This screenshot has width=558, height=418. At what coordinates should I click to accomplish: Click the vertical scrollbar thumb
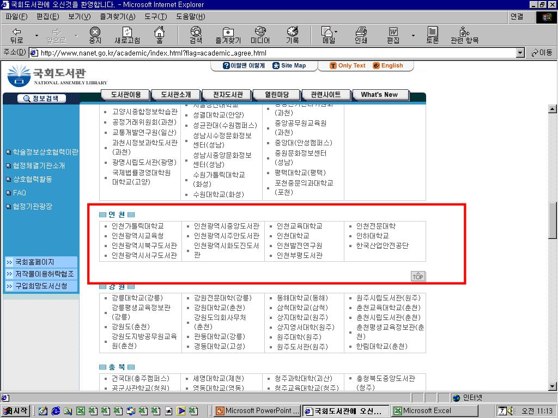tap(552, 220)
